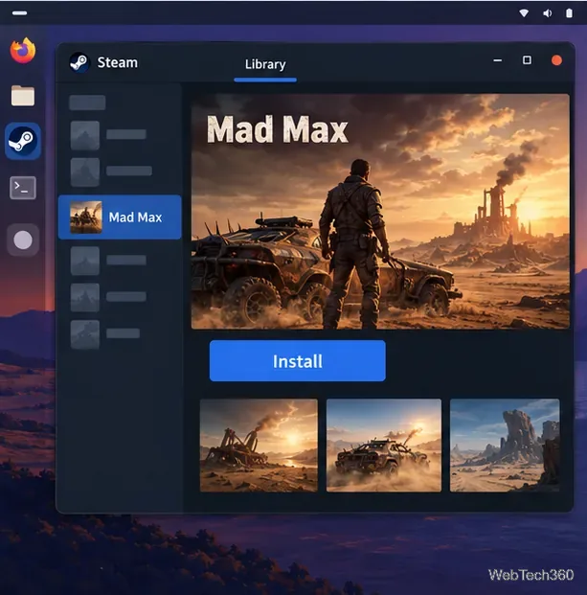Maximize the Steam window
The width and height of the screenshot is (587, 595).
pos(527,60)
